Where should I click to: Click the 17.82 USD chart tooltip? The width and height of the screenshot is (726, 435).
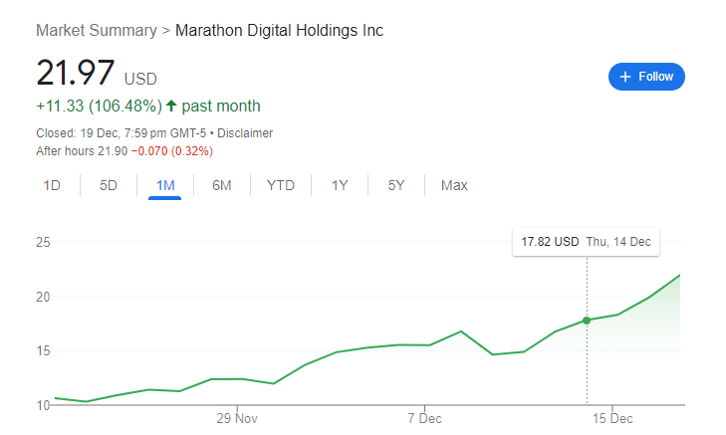click(586, 242)
